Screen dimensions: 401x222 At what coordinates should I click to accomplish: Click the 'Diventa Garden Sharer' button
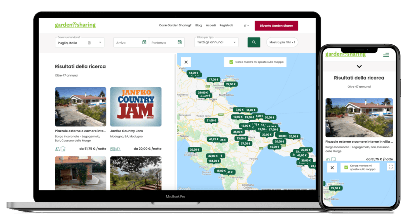pos(276,26)
